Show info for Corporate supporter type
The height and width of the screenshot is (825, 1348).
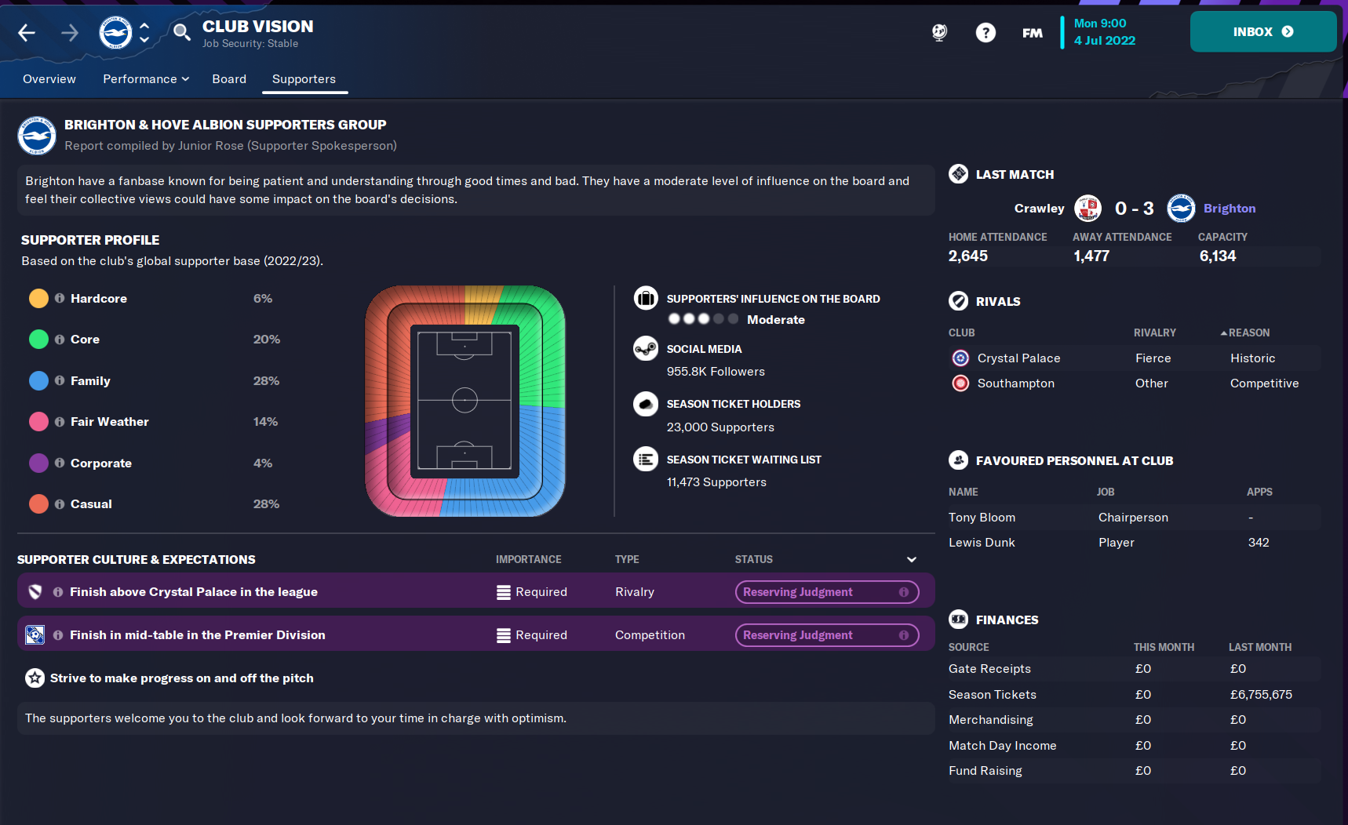(60, 463)
